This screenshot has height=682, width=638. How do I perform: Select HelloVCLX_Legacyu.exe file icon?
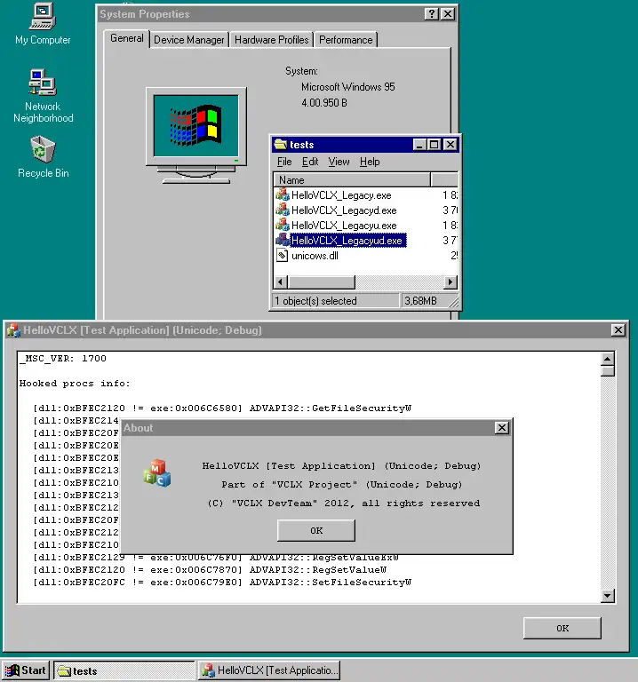283,225
